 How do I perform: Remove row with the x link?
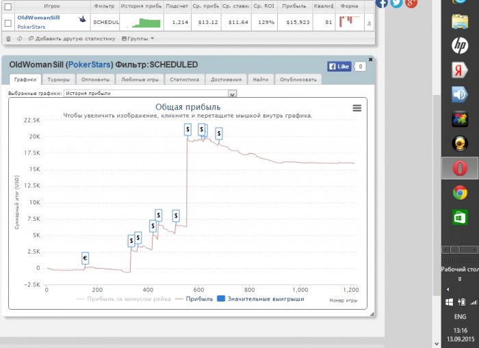coord(370,23)
